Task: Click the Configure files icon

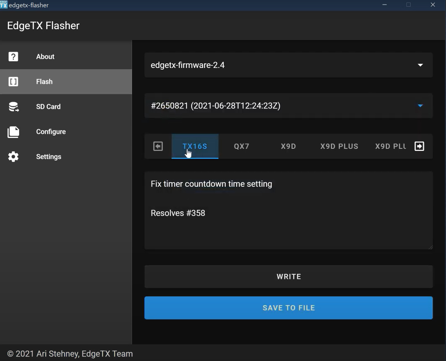Action: 13,132
